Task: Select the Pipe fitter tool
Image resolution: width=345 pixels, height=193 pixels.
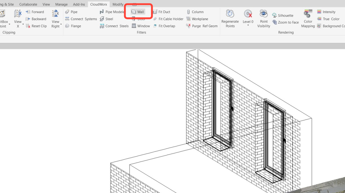Action: coord(73,12)
